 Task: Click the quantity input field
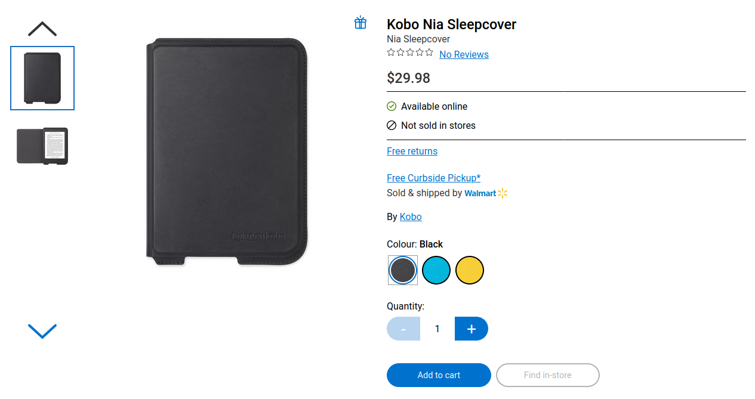point(437,329)
